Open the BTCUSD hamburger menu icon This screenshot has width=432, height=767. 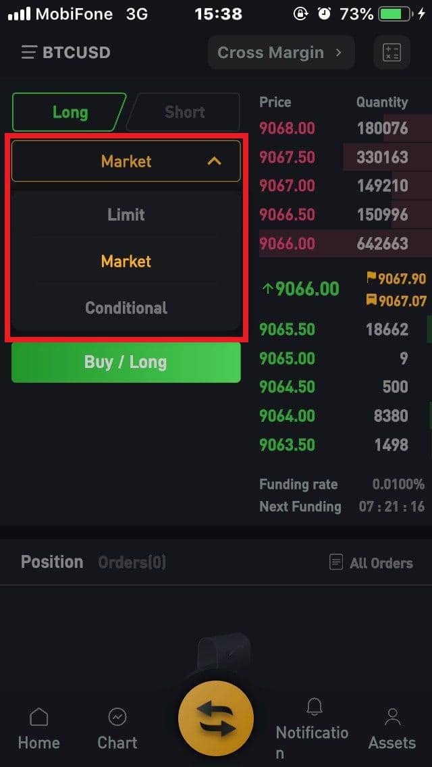tap(28, 53)
